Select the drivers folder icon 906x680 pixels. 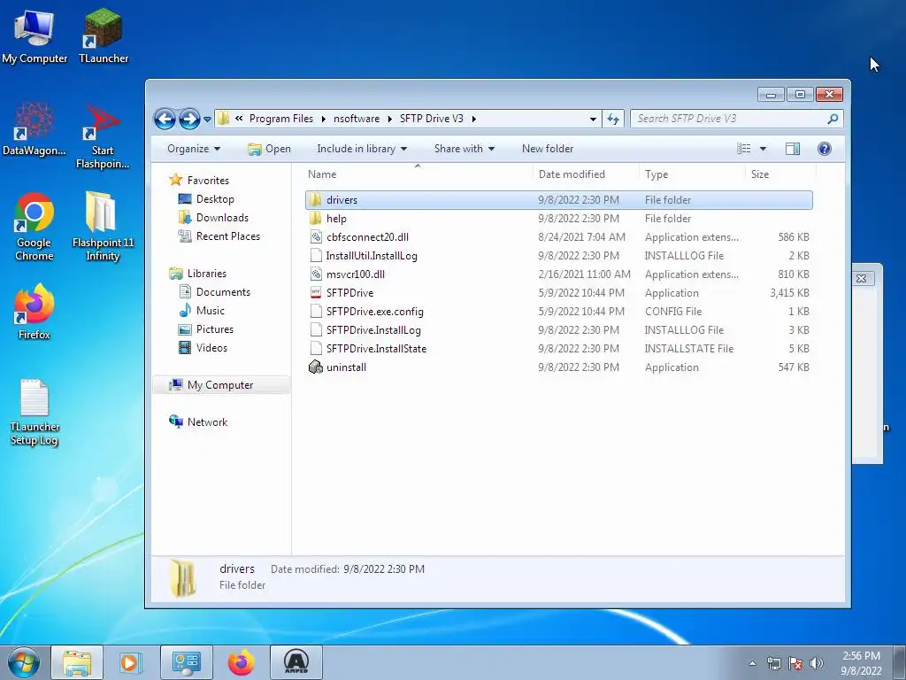316,200
